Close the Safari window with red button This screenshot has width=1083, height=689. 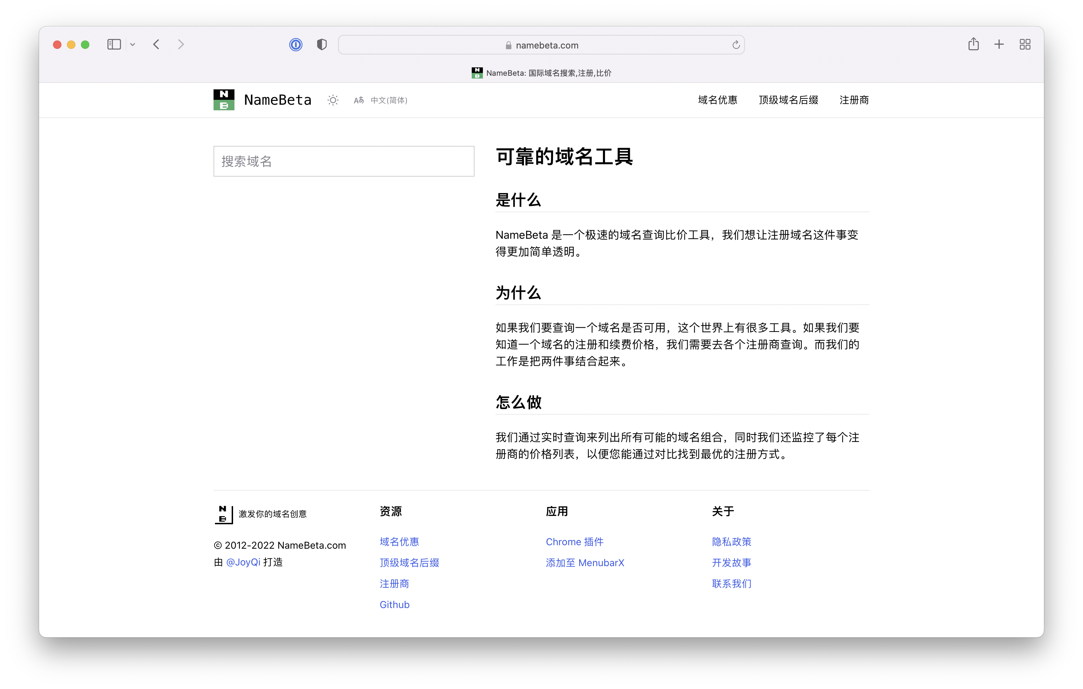(57, 45)
